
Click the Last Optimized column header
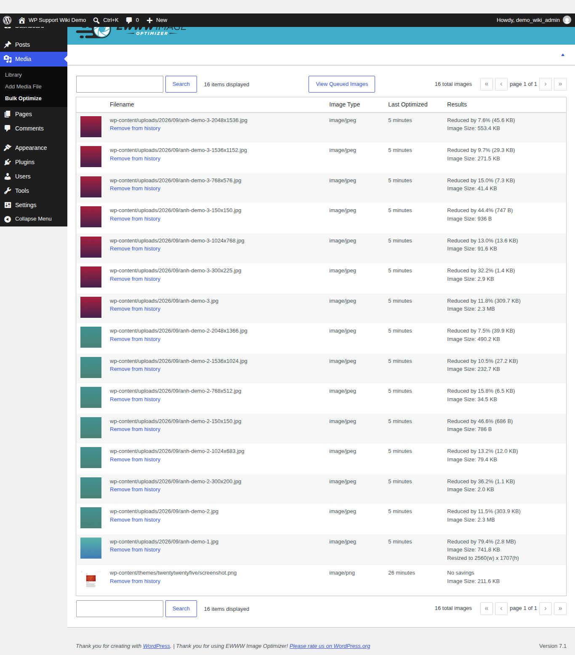[x=408, y=104]
